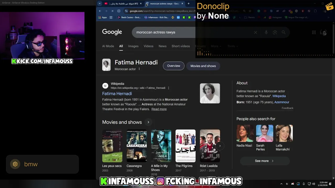Viewport: 335px width, 188px height.
Task: Switch to Images results
Action: point(133,46)
